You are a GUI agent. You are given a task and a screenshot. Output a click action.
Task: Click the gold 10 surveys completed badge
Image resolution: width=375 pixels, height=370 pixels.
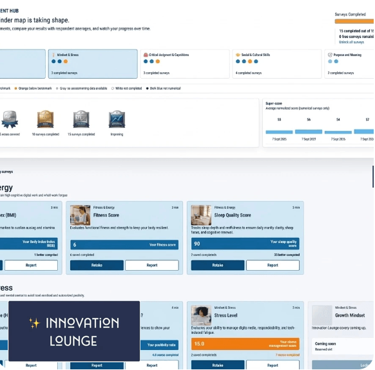click(45, 119)
